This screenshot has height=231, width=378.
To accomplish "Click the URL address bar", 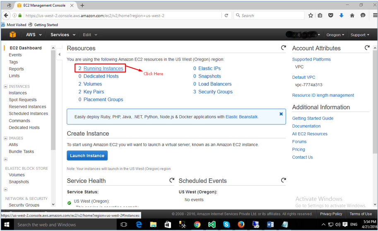I will pos(123,15).
